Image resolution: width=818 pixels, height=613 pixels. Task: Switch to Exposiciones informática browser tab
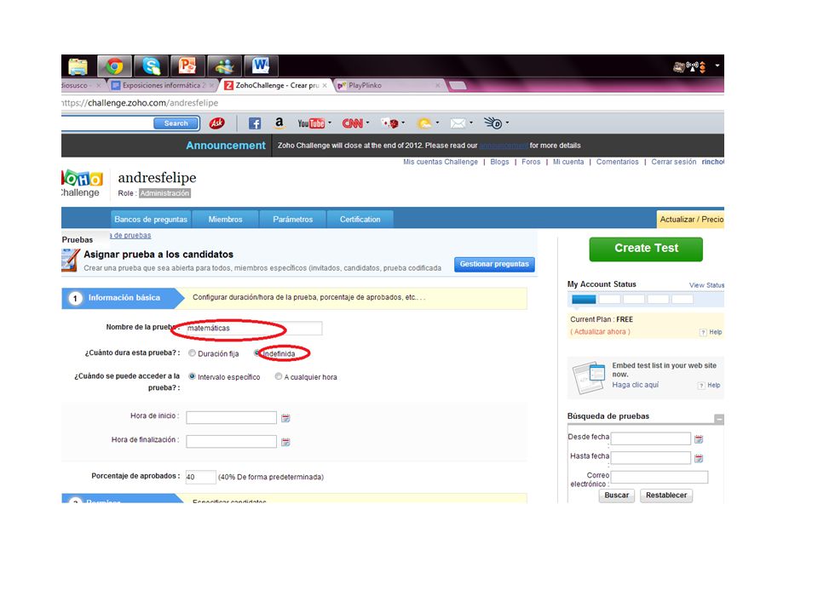(162, 85)
